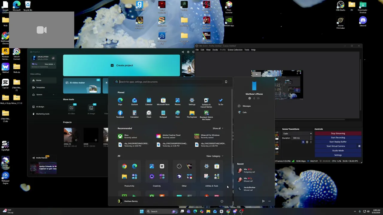Launch Paint from pinned apps
Image resolution: width=383 pixels, height=215 pixels.
tap(177, 114)
